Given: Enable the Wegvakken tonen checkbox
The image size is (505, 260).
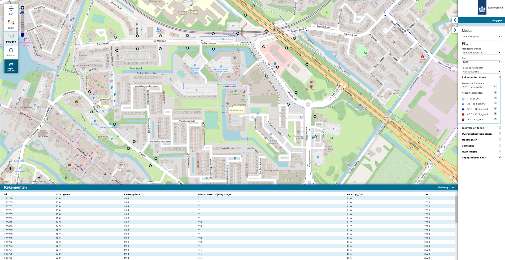Looking at the screenshot, I should [x=500, y=127].
